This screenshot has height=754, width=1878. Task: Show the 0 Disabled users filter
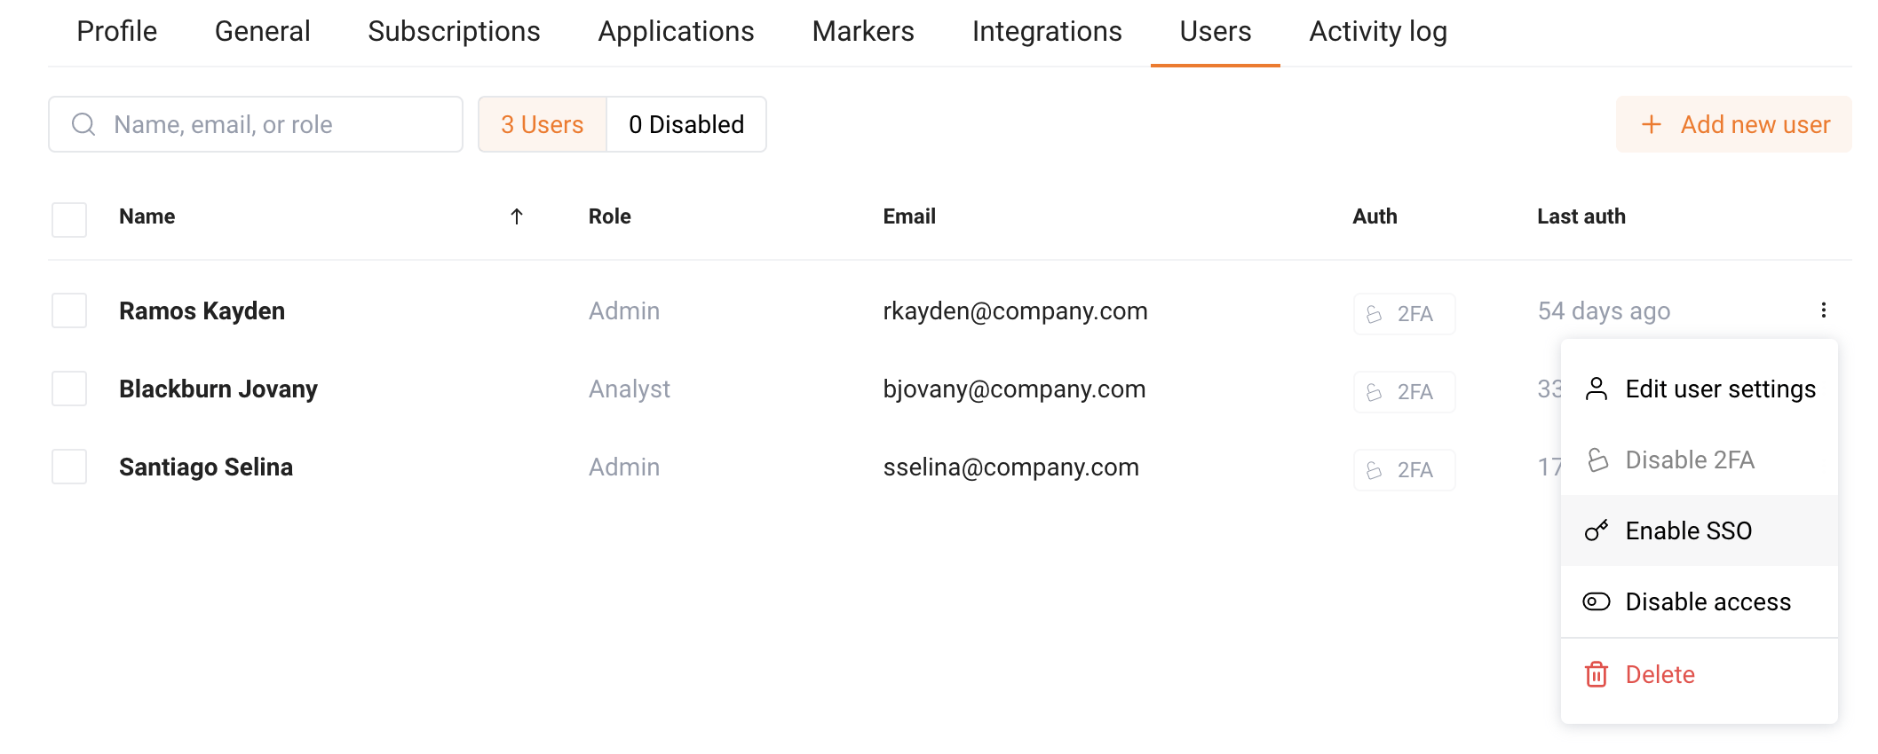(x=686, y=124)
